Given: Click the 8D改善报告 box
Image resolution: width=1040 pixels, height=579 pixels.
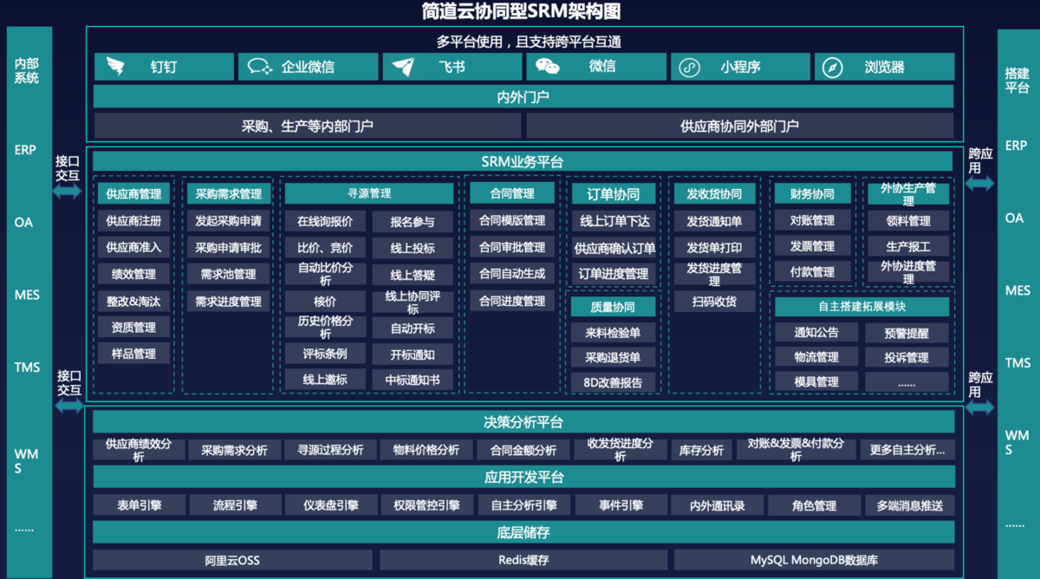Looking at the screenshot, I should 614,382.
